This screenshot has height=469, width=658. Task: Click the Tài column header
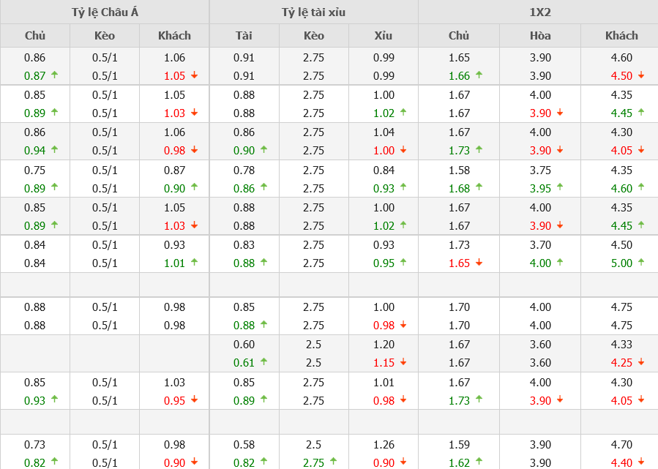click(x=244, y=35)
